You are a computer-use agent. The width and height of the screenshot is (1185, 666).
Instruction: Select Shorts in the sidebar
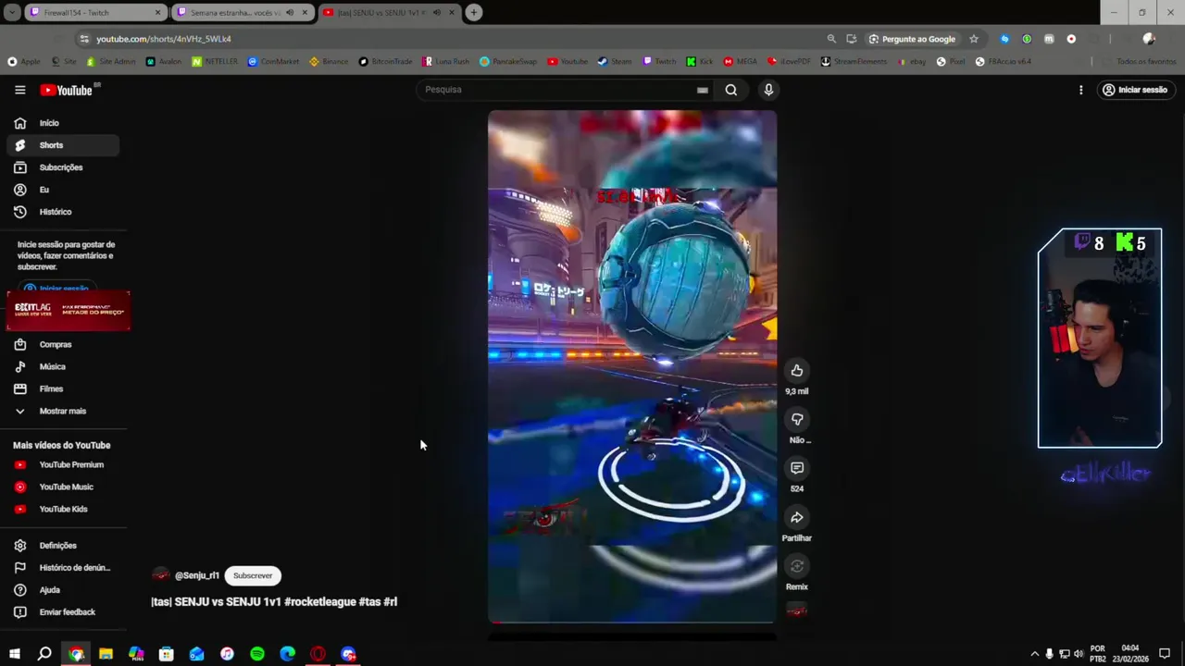tap(63, 145)
